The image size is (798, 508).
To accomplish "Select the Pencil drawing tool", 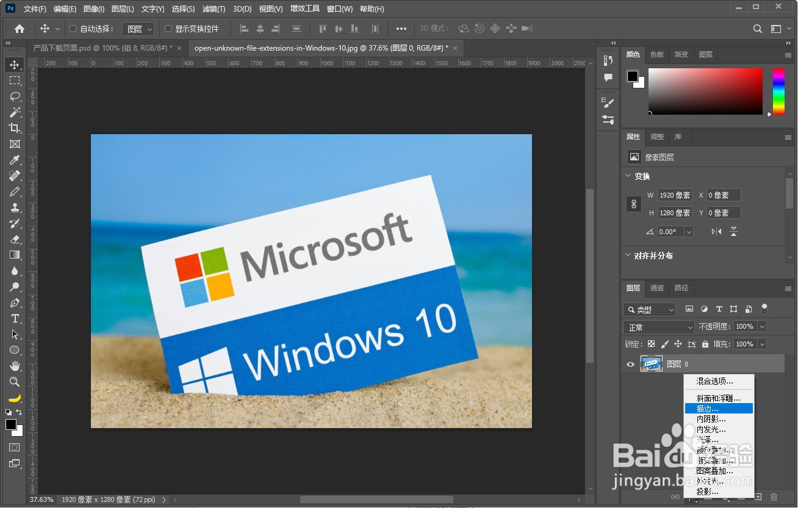I will [x=15, y=191].
